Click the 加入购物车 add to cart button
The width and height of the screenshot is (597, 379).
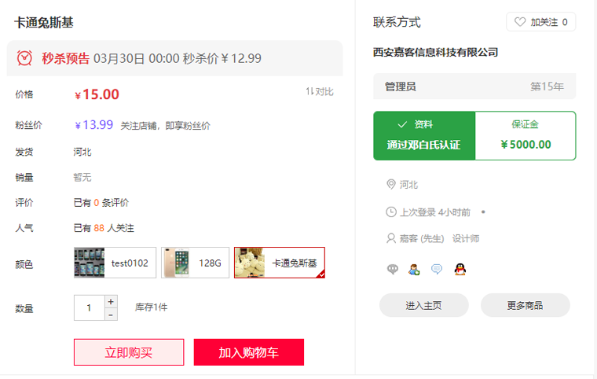click(x=248, y=352)
